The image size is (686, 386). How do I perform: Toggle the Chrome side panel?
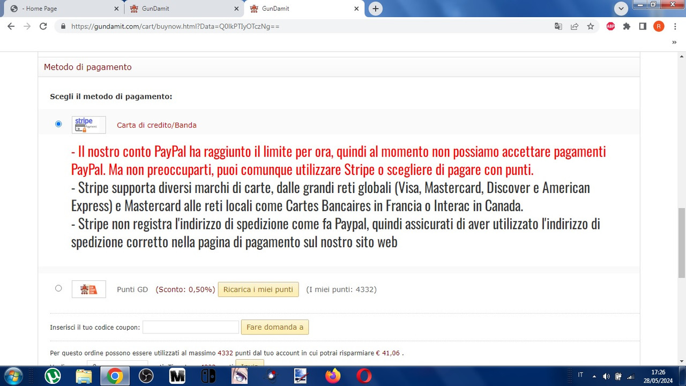[643, 26]
